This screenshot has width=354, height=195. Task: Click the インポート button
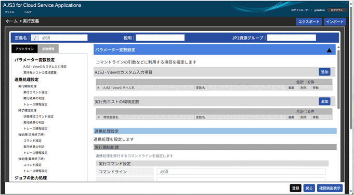click(x=335, y=22)
